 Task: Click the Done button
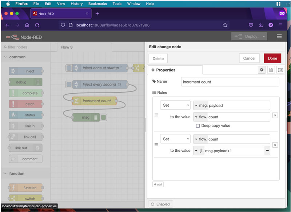click(x=272, y=58)
